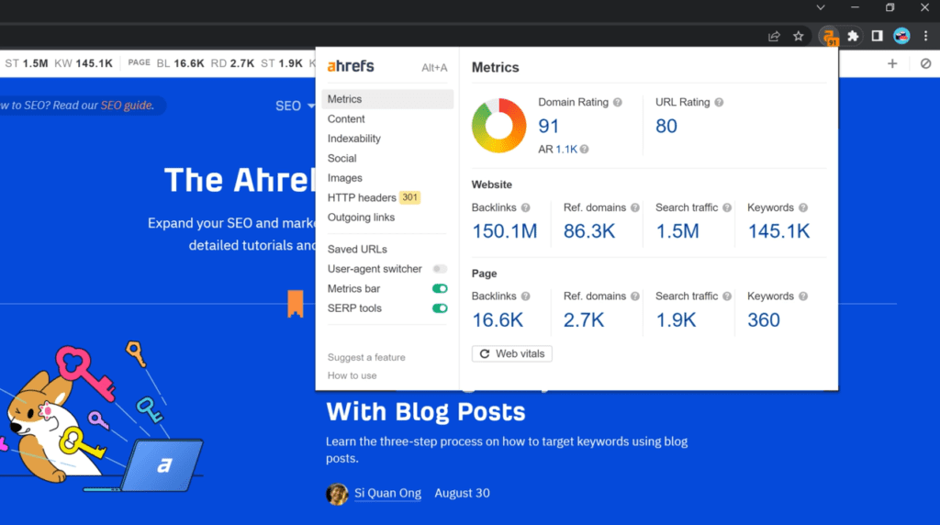Click the ahrefs logo in popup
The width and height of the screenshot is (940, 525).
click(351, 66)
